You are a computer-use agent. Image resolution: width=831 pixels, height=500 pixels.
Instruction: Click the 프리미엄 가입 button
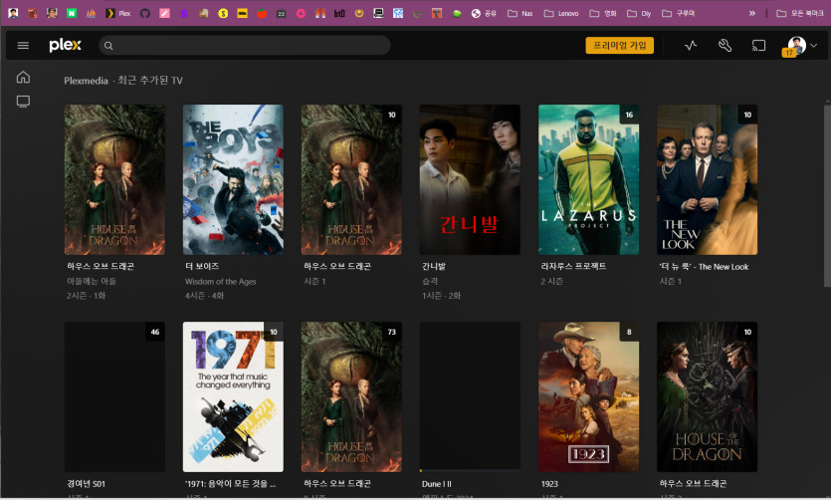pyautogui.click(x=619, y=46)
